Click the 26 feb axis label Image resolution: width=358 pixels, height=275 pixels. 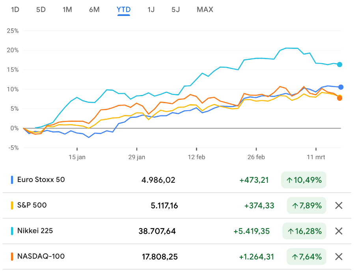pyautogui.click(x=256, y=157)
